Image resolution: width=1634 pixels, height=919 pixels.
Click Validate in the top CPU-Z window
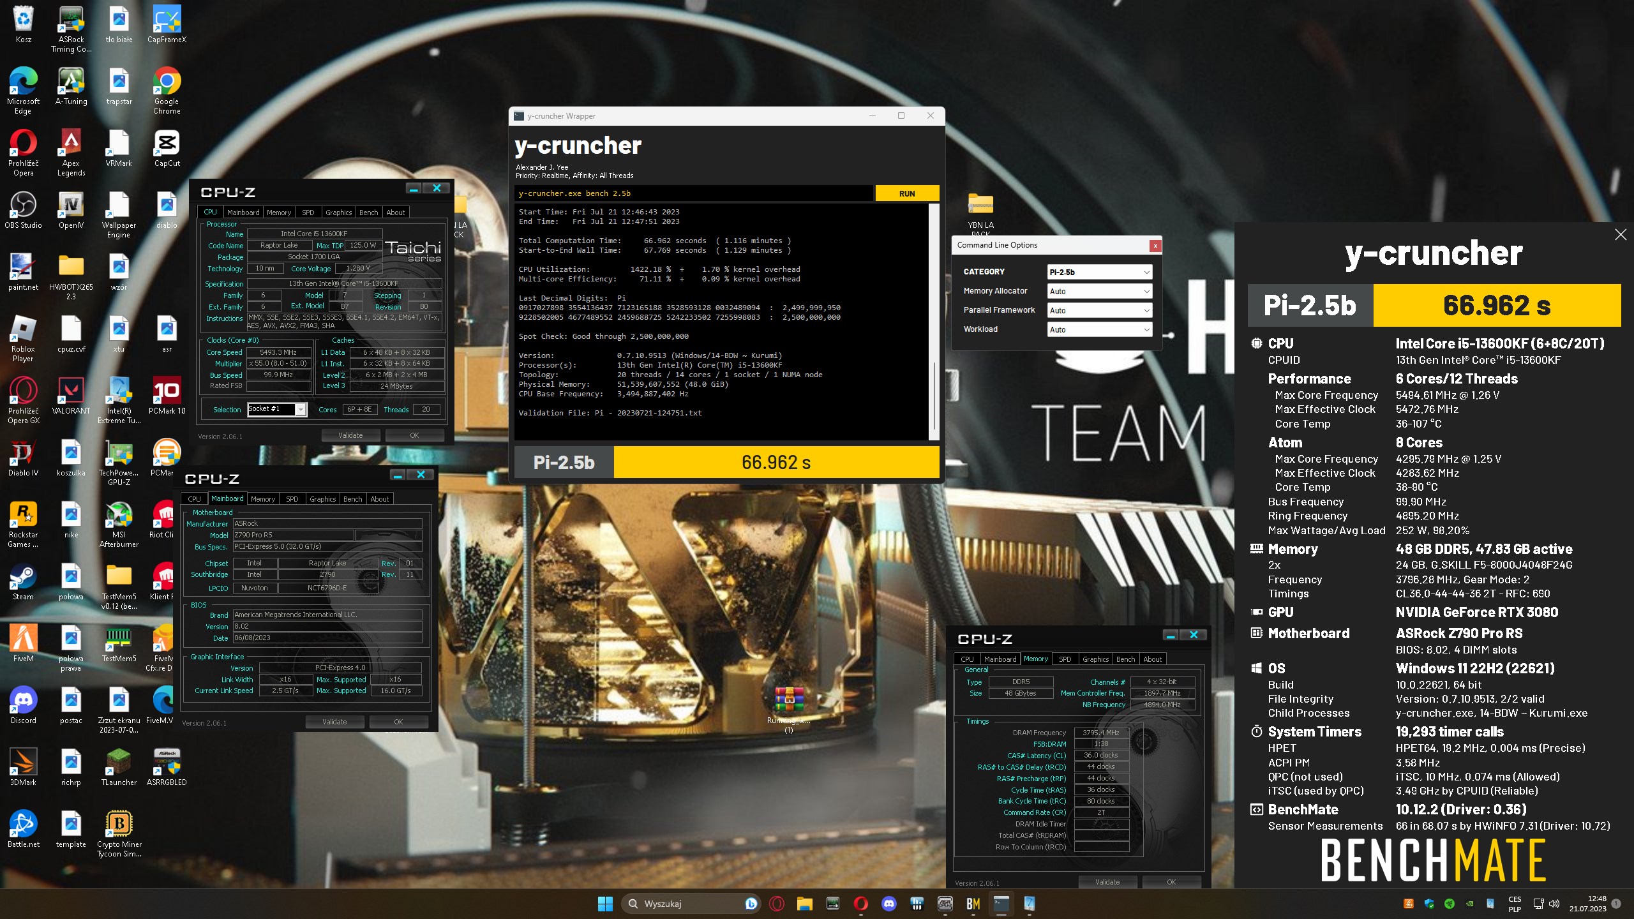click(x=350, y=435)
